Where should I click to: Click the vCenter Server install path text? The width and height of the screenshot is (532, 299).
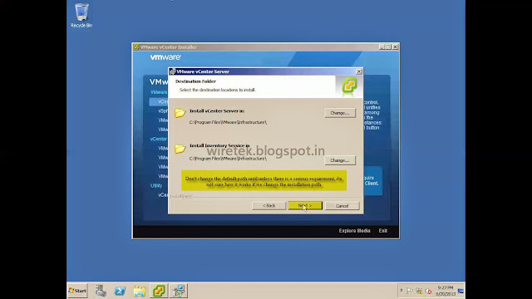(228, 122)
